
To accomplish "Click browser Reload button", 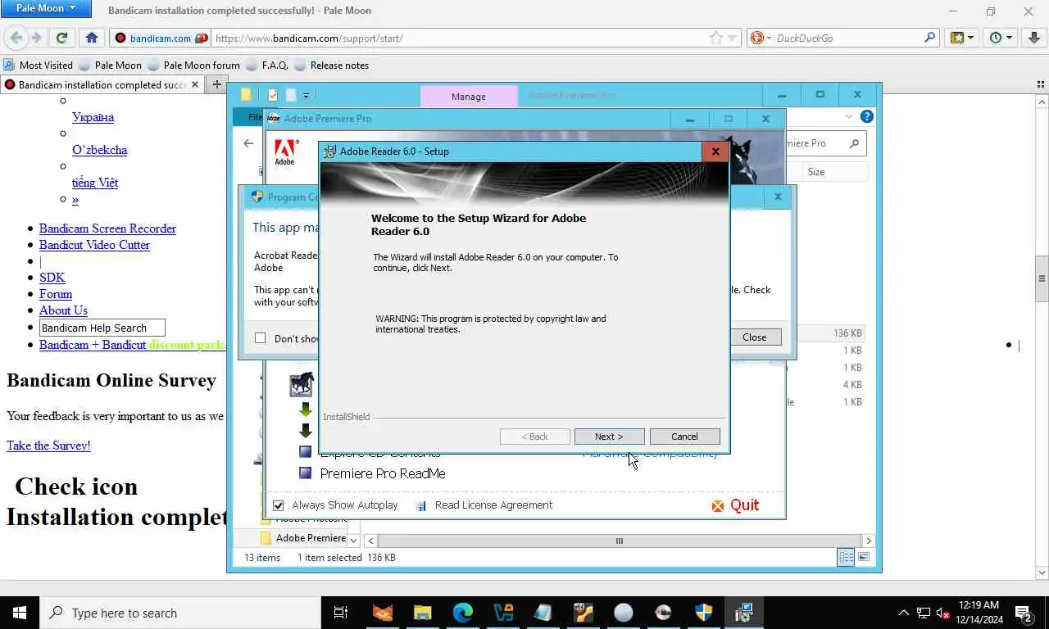I will pyautogui.click(x=61, y=38).
